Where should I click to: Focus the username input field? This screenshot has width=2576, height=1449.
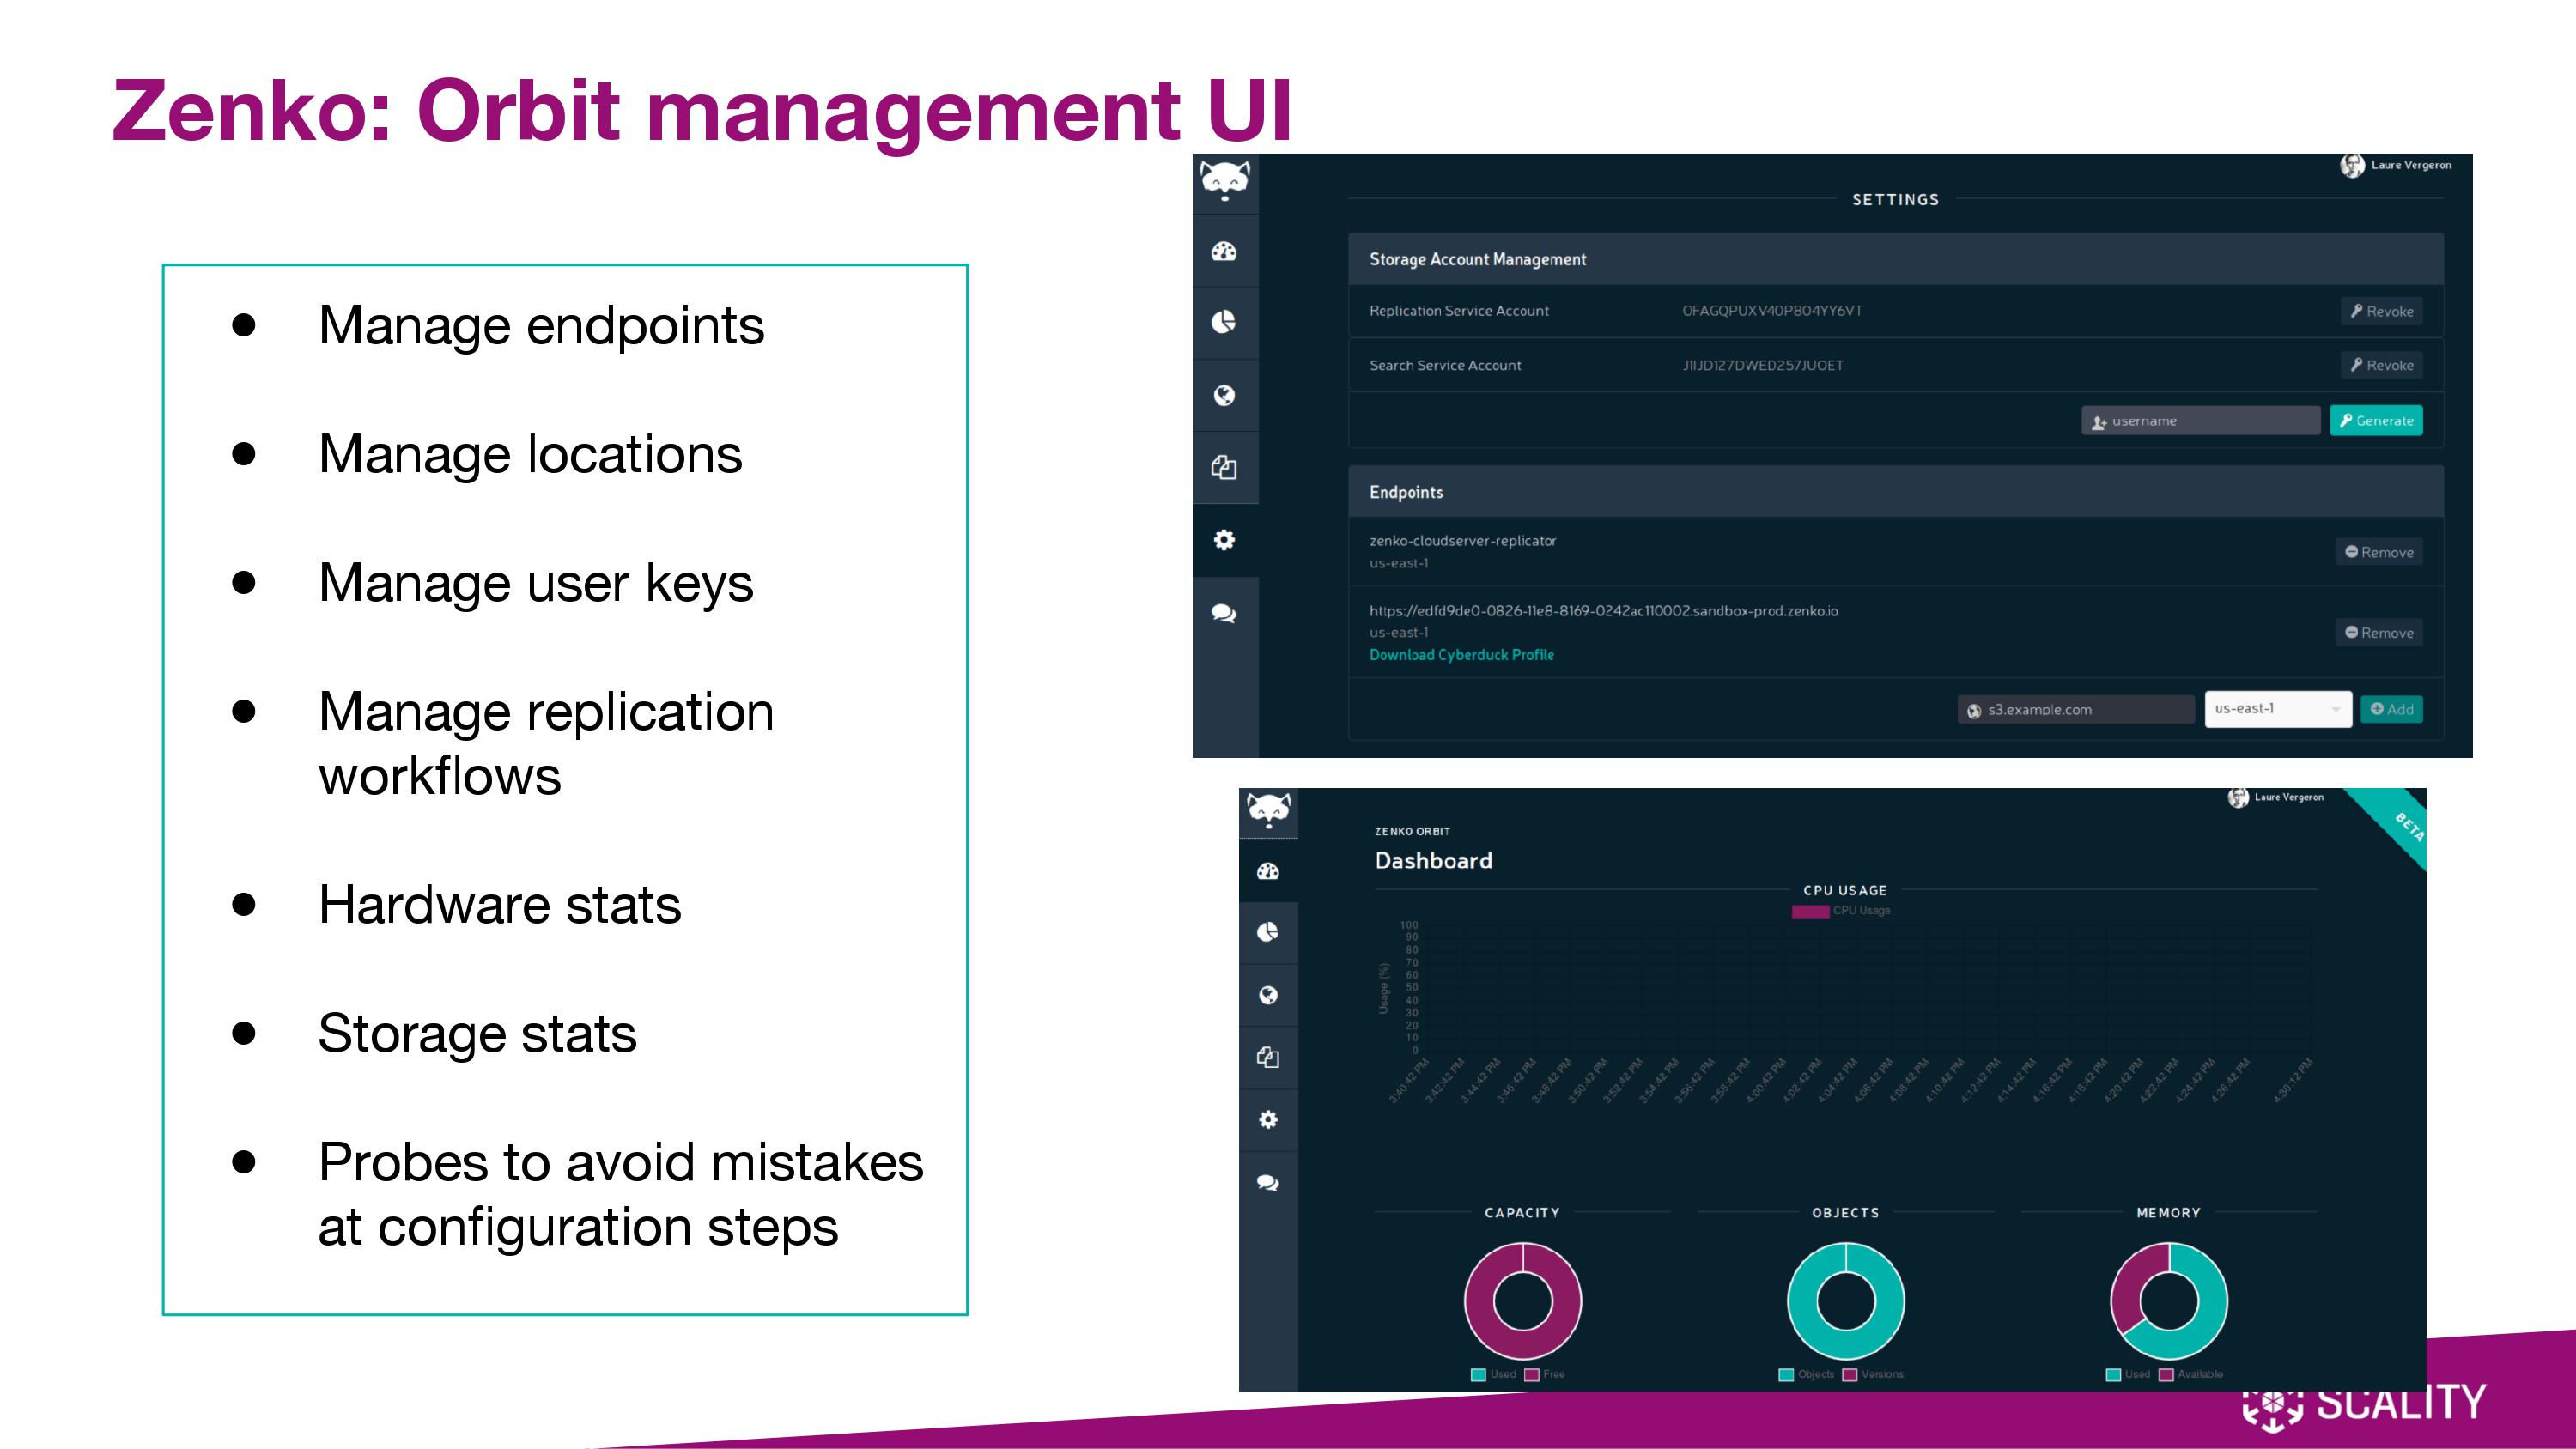[2201, 421]
